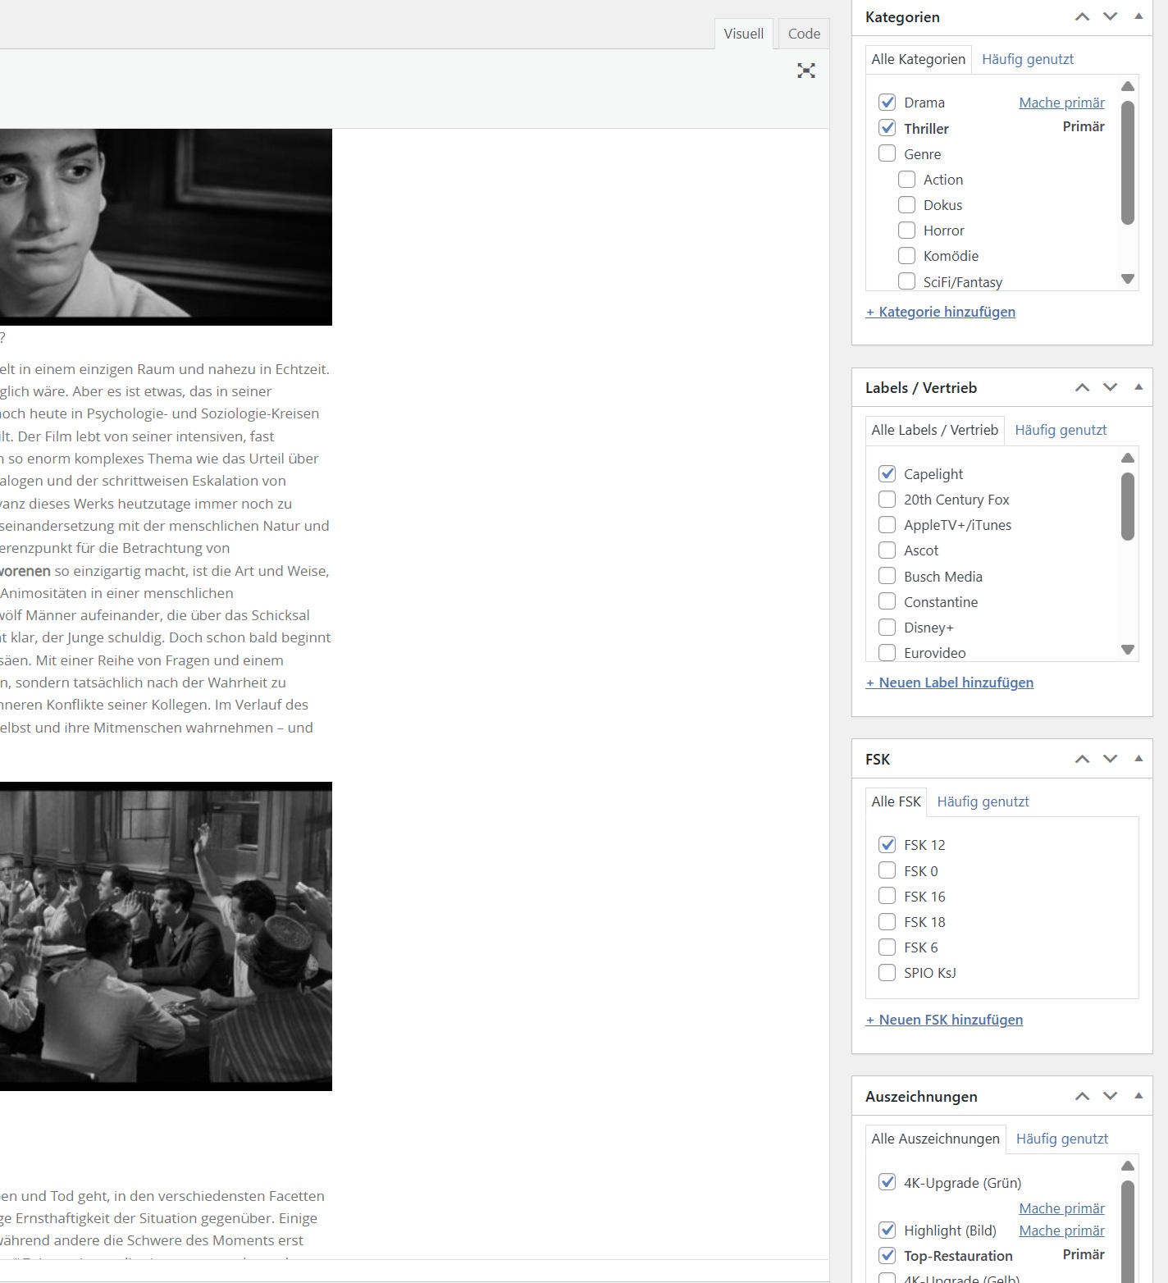Click the '+ Kategorie hinzufügen' link

point(941,312)
